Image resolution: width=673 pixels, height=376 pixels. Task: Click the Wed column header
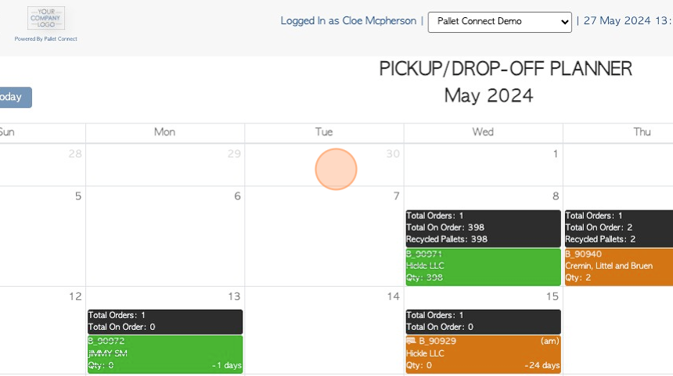pos(484,132)
